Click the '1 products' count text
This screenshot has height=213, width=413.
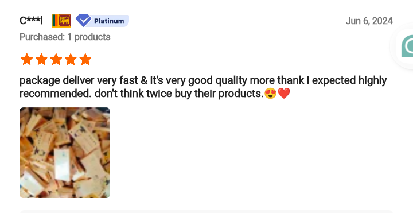[89, 37]
